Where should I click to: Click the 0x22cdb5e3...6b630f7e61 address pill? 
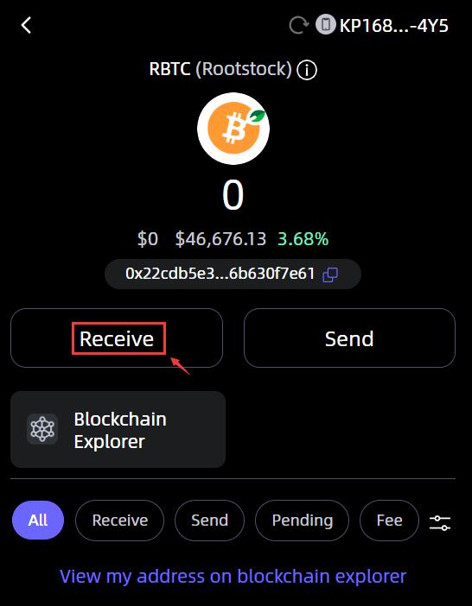(x=233, y=274)
